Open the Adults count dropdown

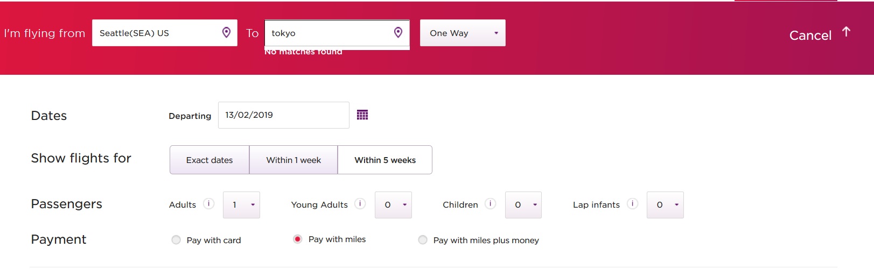(241, 205)
